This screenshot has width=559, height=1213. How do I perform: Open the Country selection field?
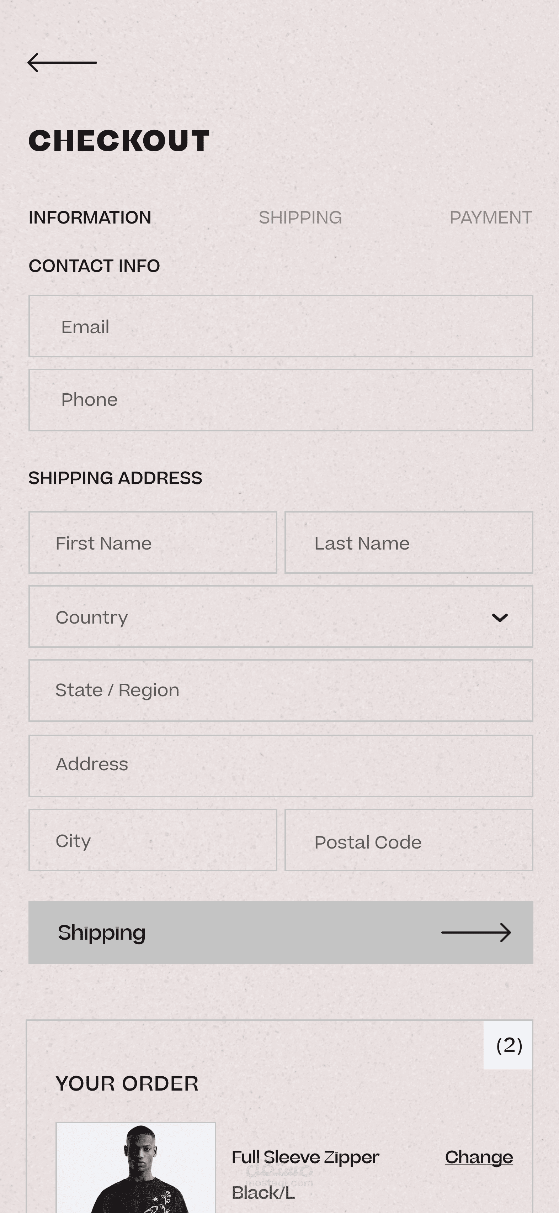point(281,616)
